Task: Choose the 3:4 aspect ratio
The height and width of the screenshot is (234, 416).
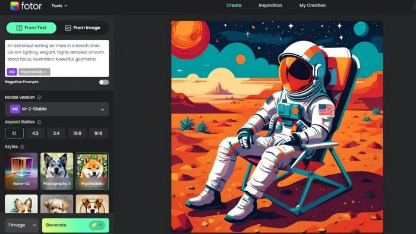Action: tap(56, 133)
